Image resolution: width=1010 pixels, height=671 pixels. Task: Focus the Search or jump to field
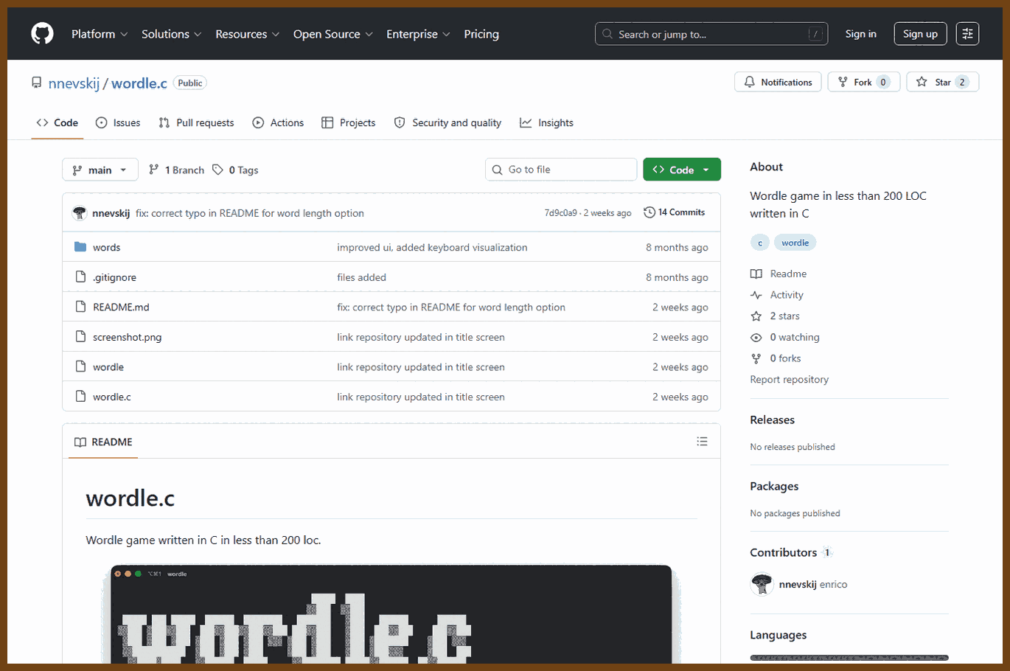click(x=711, y=34)
